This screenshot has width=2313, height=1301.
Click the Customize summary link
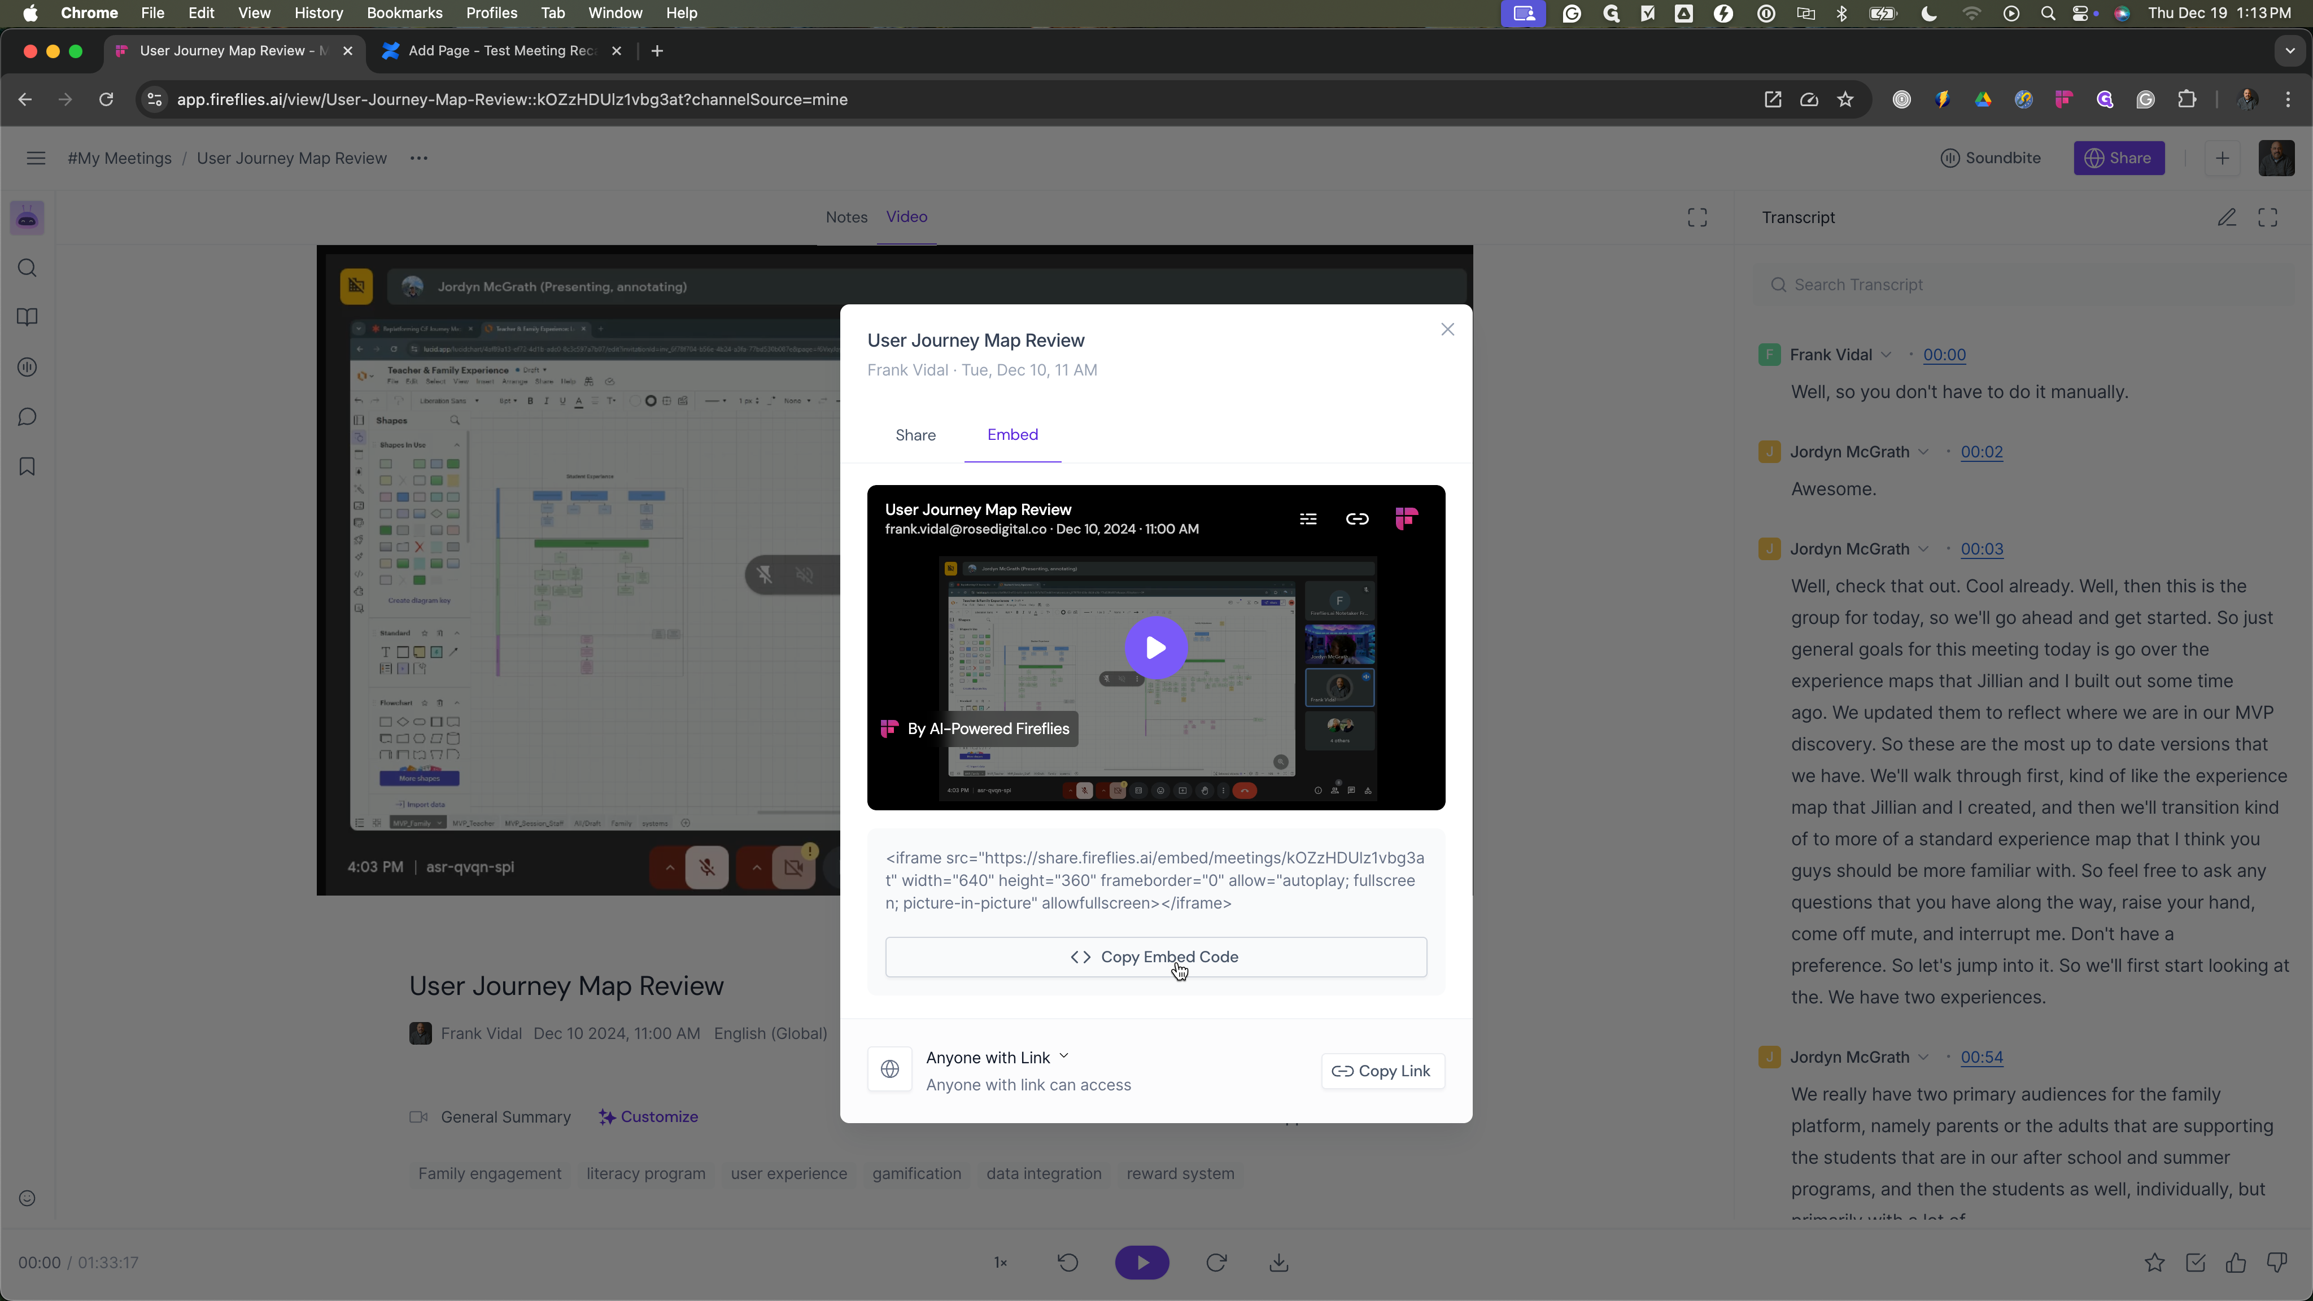coord(648,1117)
